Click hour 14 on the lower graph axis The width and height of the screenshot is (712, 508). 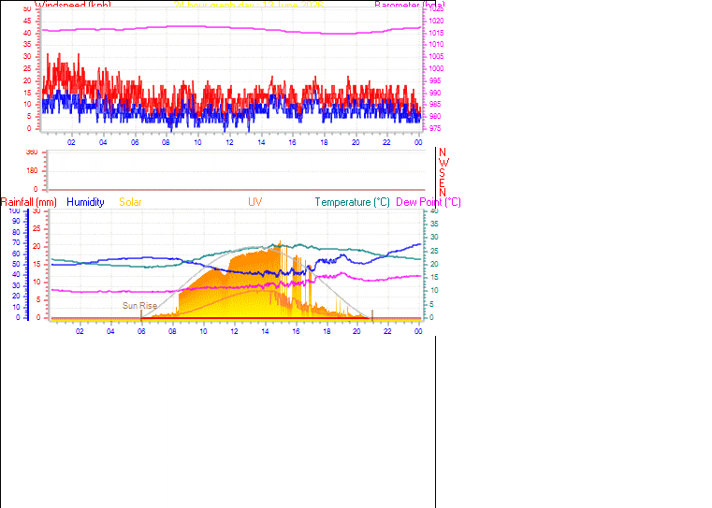(x=265, y=331)
